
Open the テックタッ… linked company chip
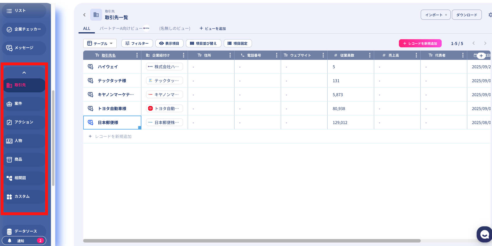(164, 81)
